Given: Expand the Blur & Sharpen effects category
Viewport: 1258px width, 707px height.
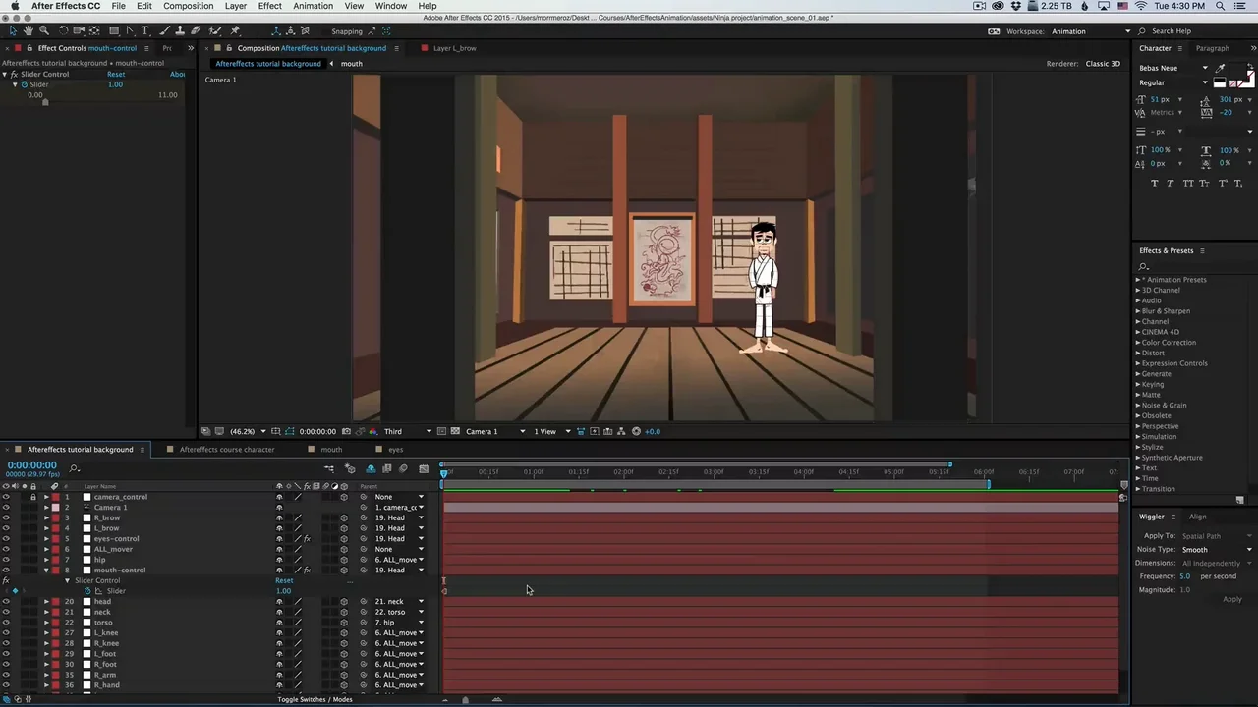Looking at the screenshot, I should click(x=1138, y=311).
